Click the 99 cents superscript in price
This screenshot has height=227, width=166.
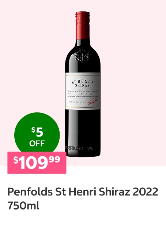click(x=54, y=159)
